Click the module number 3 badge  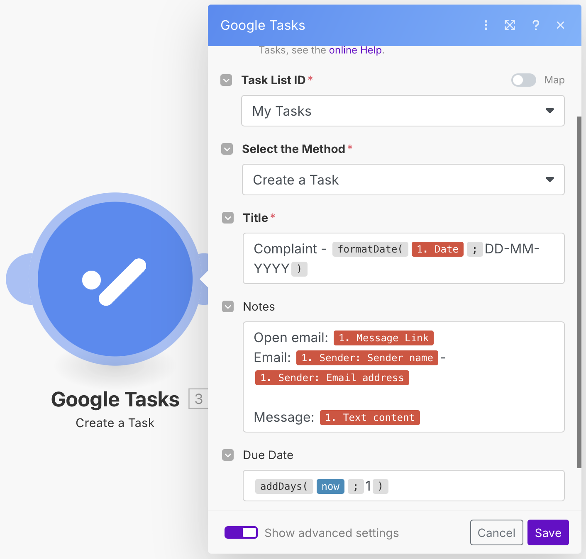(x=198, y=399)
